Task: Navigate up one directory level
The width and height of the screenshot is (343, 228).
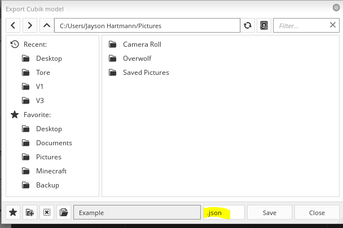Action: 47,25
